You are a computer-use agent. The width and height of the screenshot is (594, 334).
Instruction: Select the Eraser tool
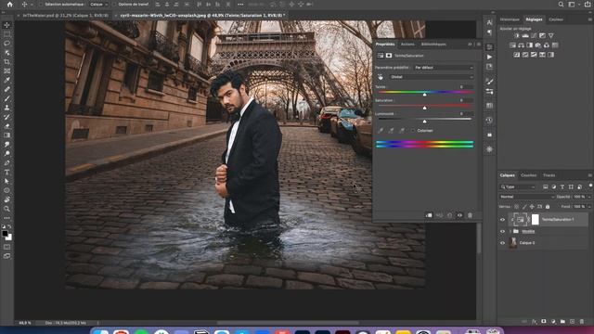pyautogui.click(x=6, y=126)
